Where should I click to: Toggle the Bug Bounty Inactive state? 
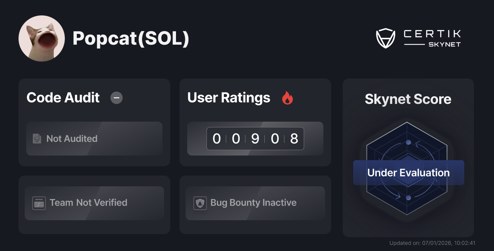(x=255, y=203)
